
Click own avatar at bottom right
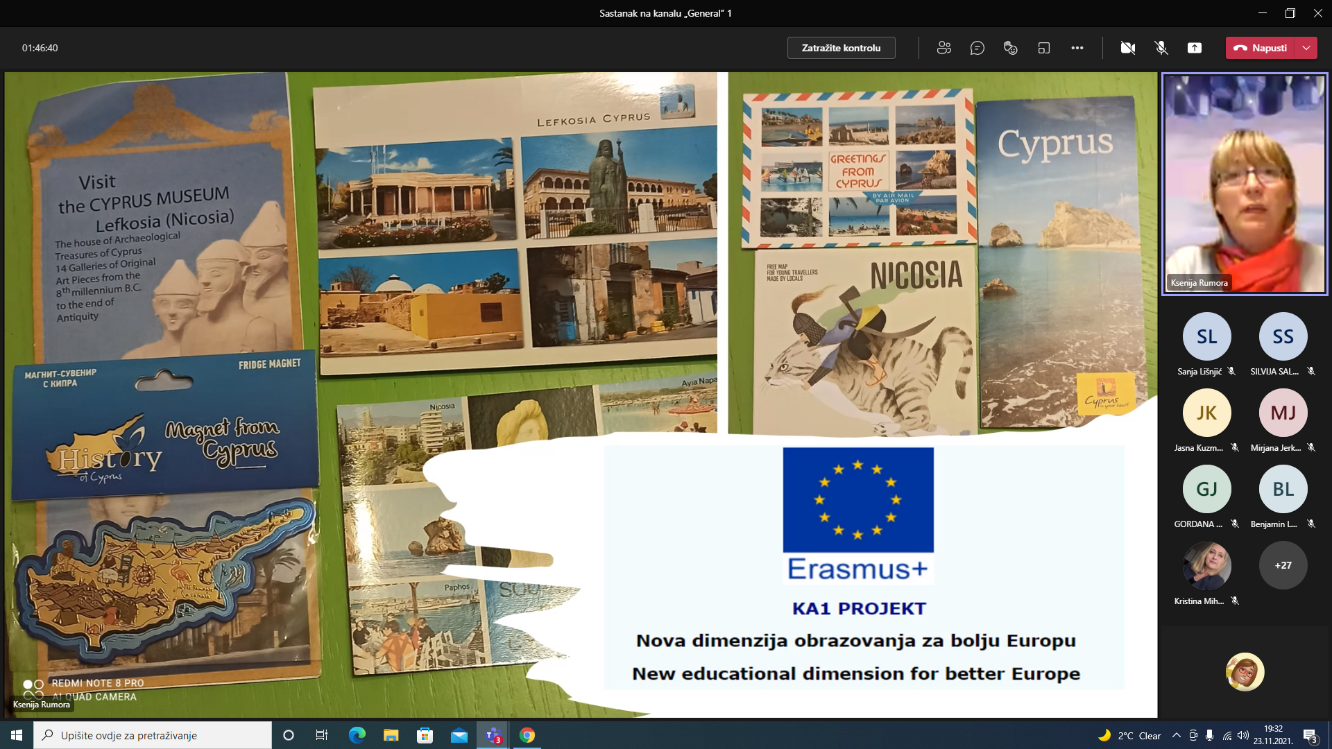click(1245, 671)
